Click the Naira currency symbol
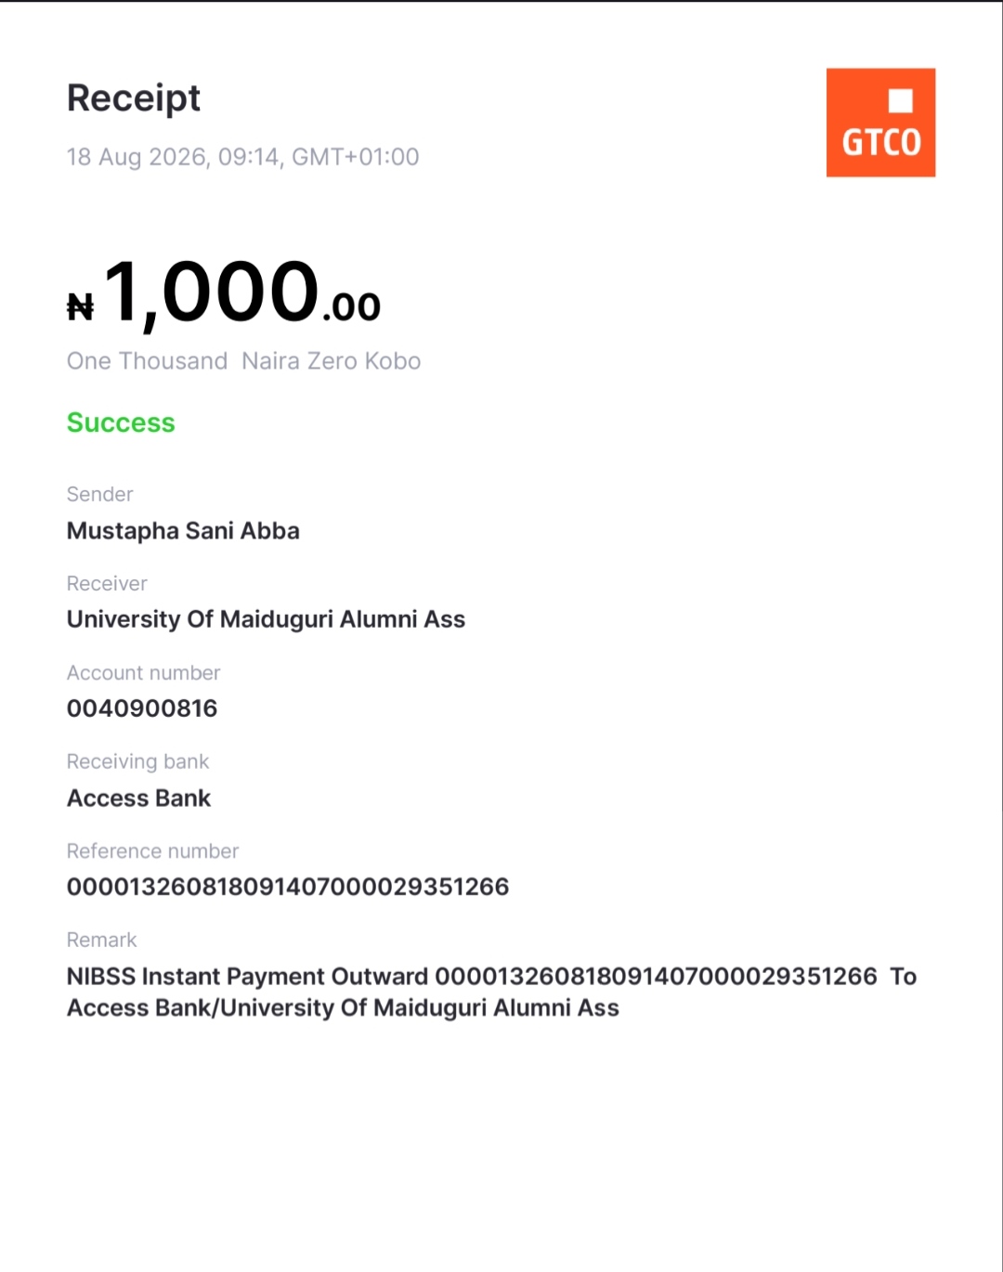 click(81, 307)
